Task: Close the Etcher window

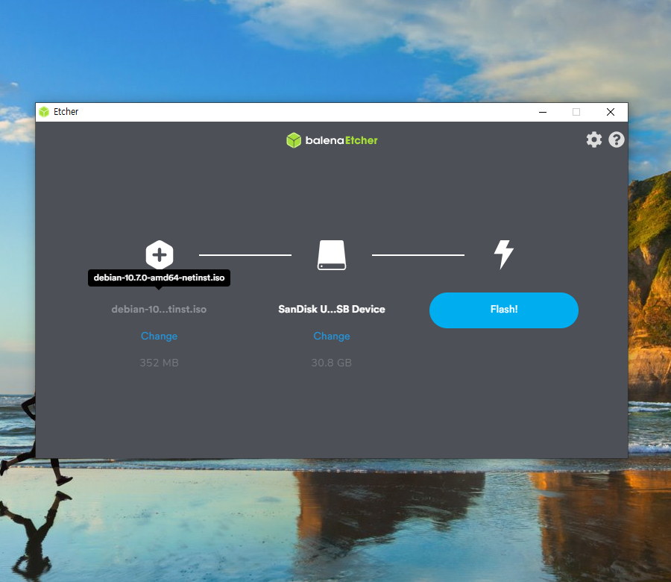Action: 611,112
